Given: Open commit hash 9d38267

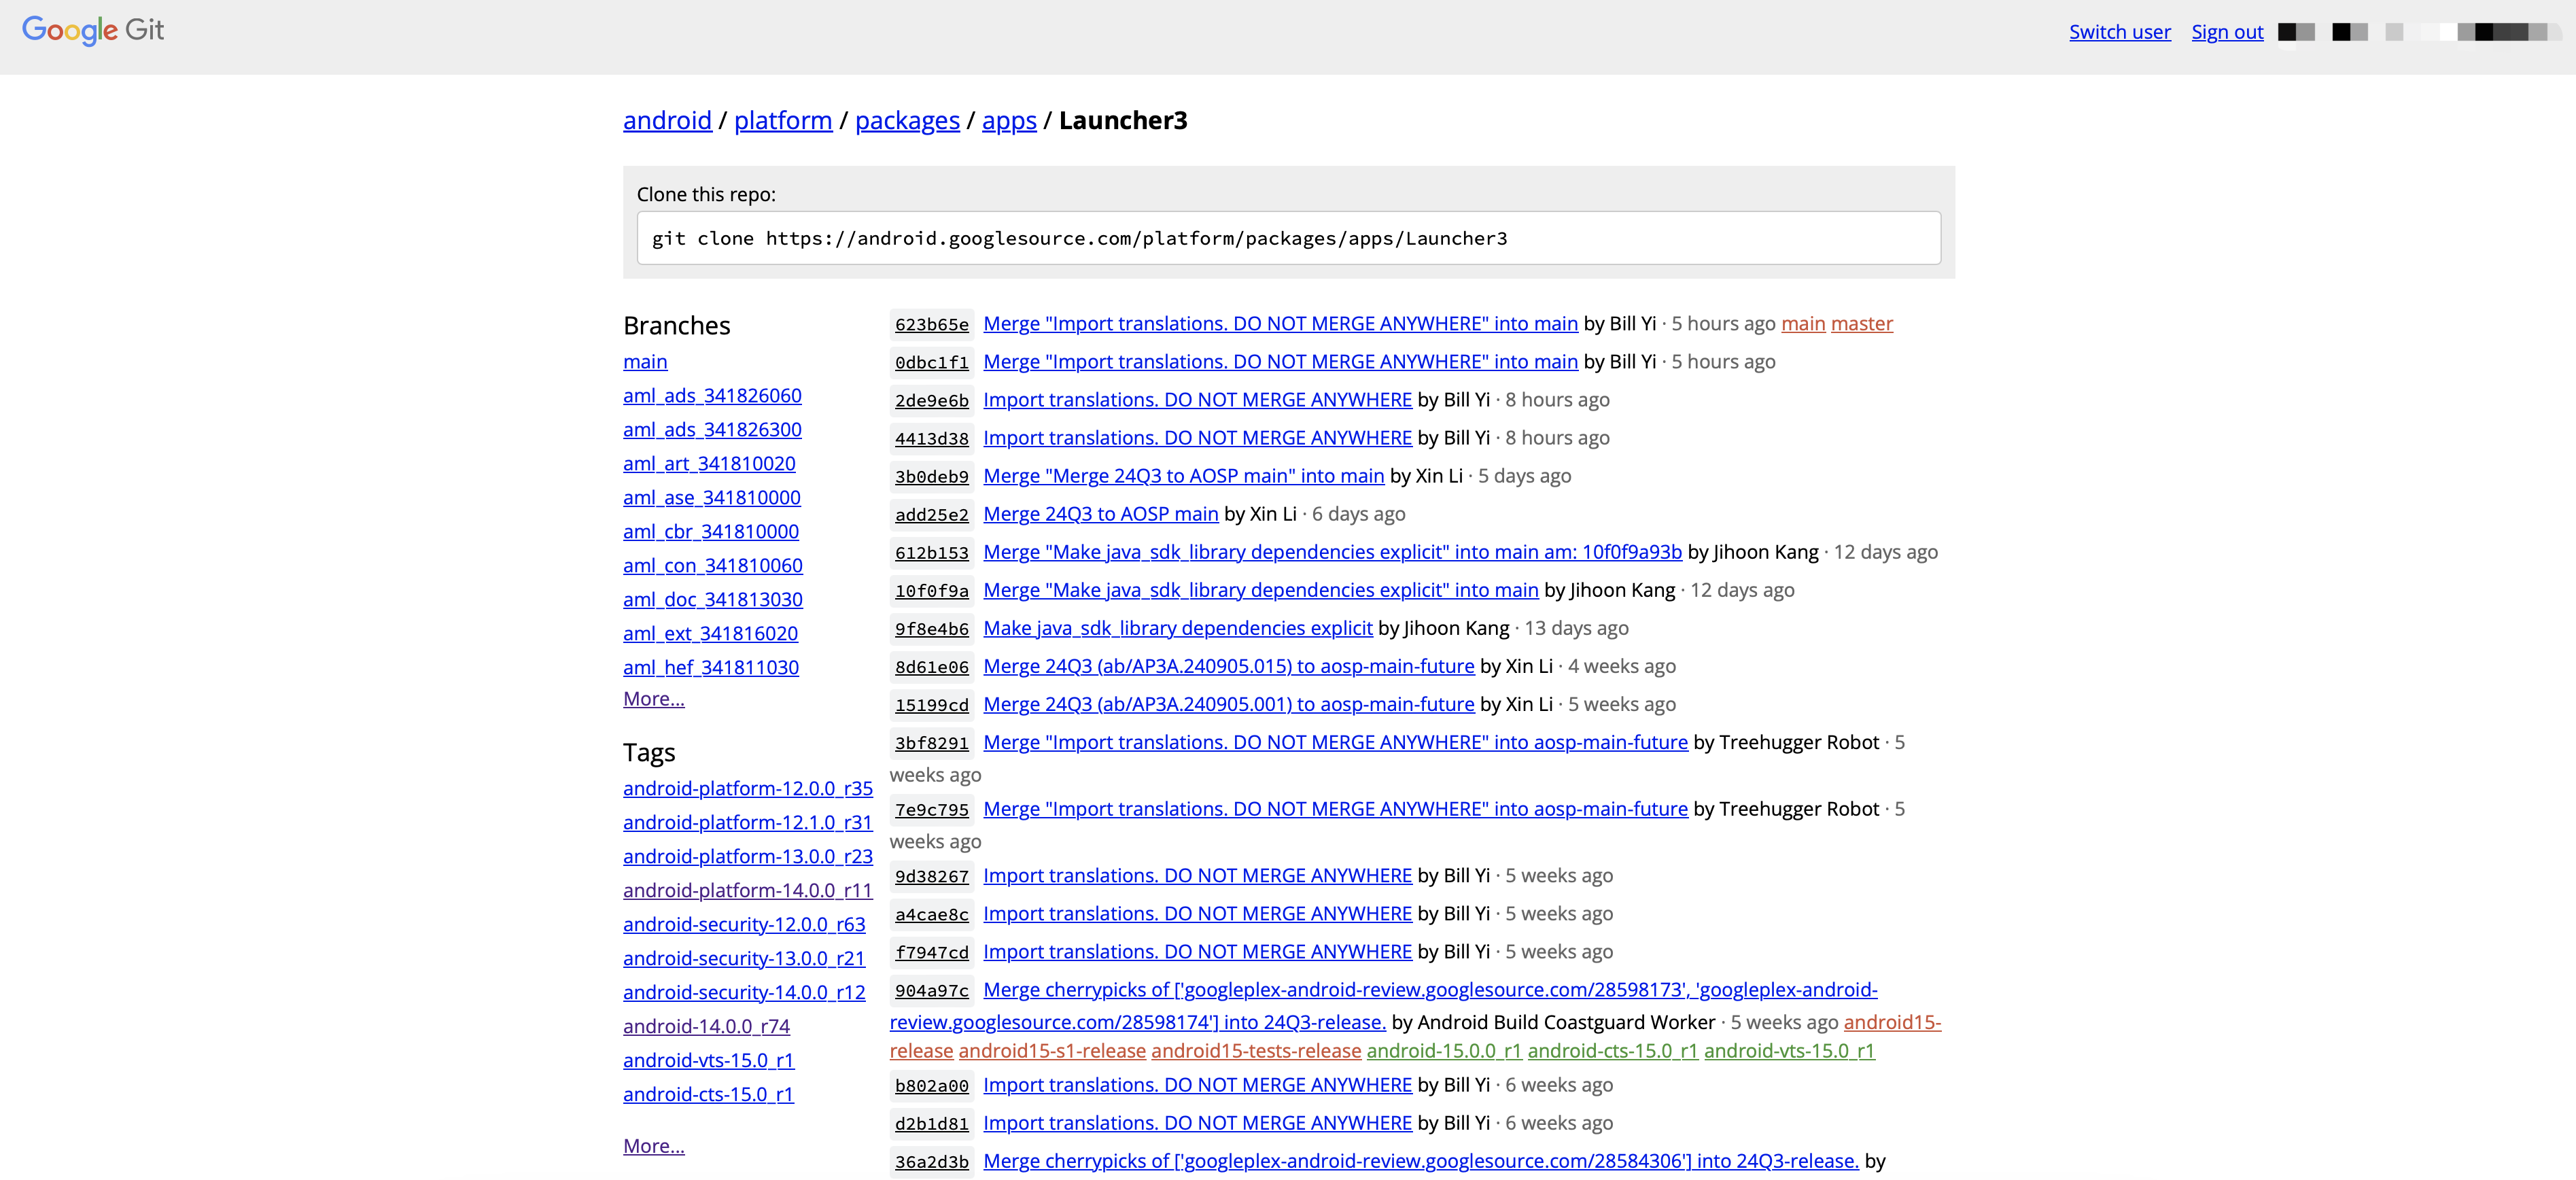Looking at the screenshot, I should click(x=932, y=876).
